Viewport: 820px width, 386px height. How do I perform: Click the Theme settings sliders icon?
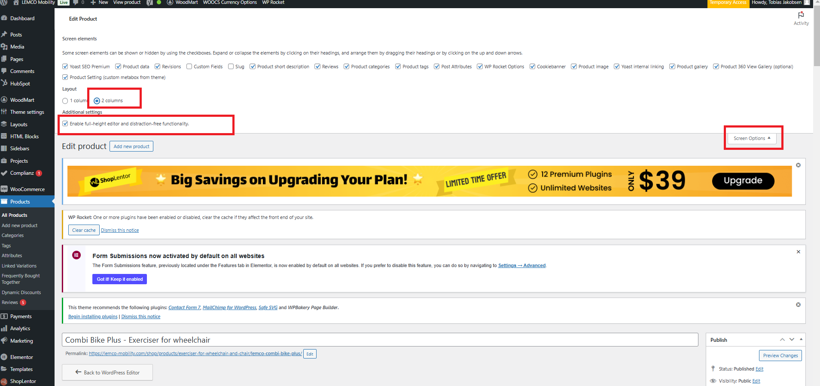(x=4, y=112)
